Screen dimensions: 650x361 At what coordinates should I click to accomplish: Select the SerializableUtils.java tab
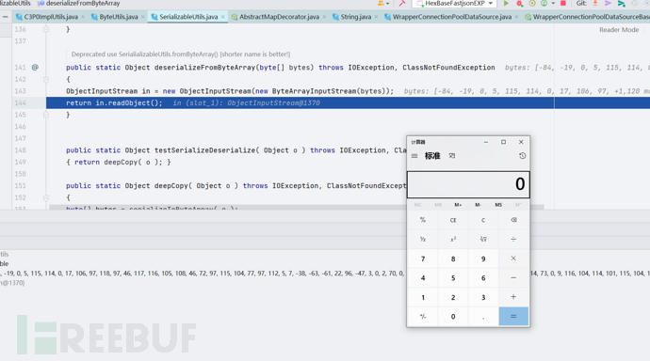click(188, 17)
